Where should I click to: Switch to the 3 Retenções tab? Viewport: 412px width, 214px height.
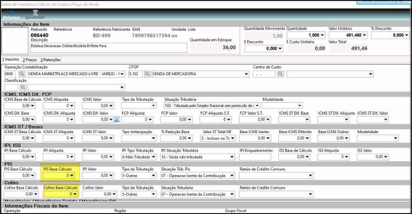click(51, 60)
